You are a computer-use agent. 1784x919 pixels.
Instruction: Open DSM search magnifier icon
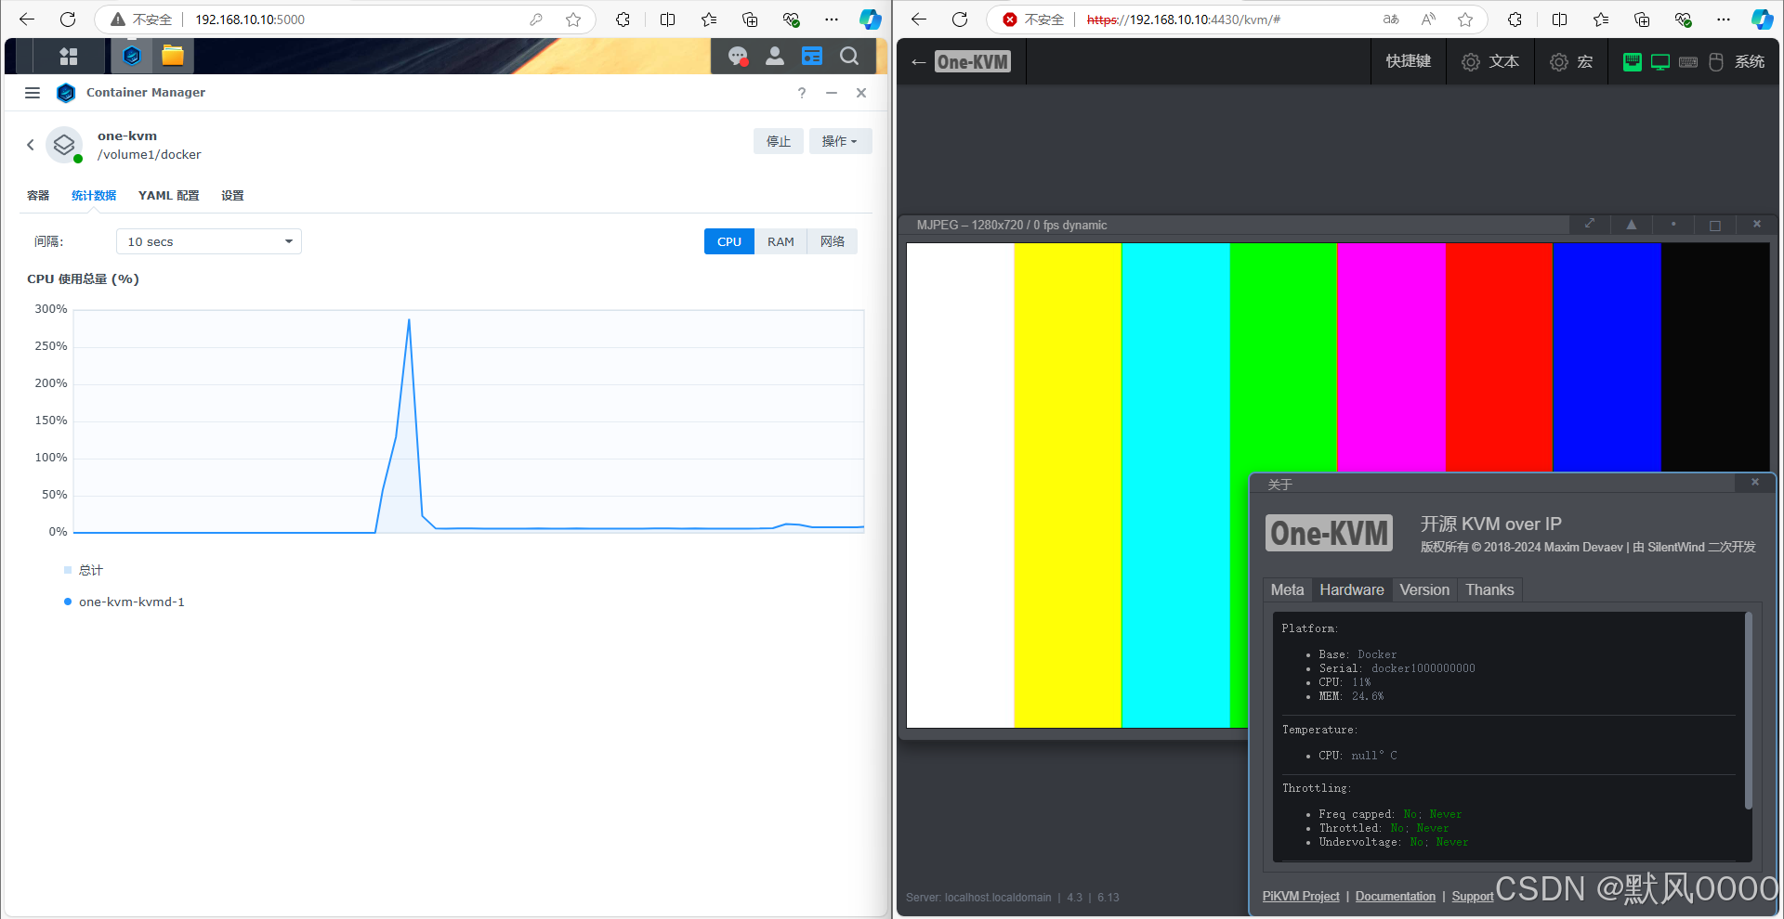(x=848, y=56)
